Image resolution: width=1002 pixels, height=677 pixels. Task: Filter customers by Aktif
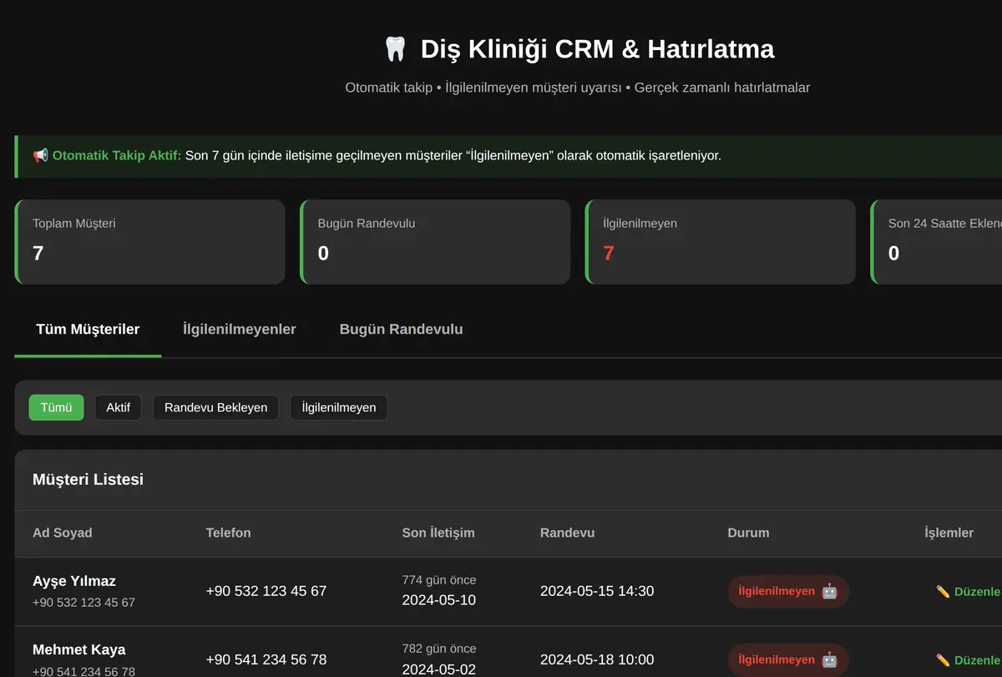tap(119, 407)
